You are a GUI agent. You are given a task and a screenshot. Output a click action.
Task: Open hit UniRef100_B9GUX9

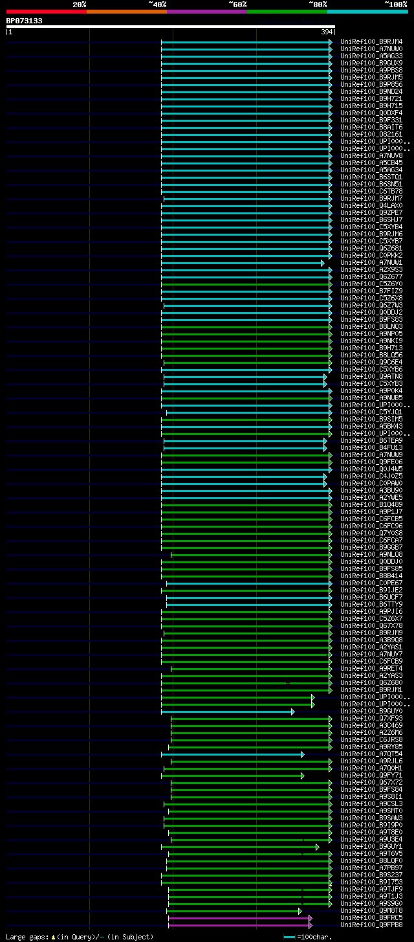point(371,63)
